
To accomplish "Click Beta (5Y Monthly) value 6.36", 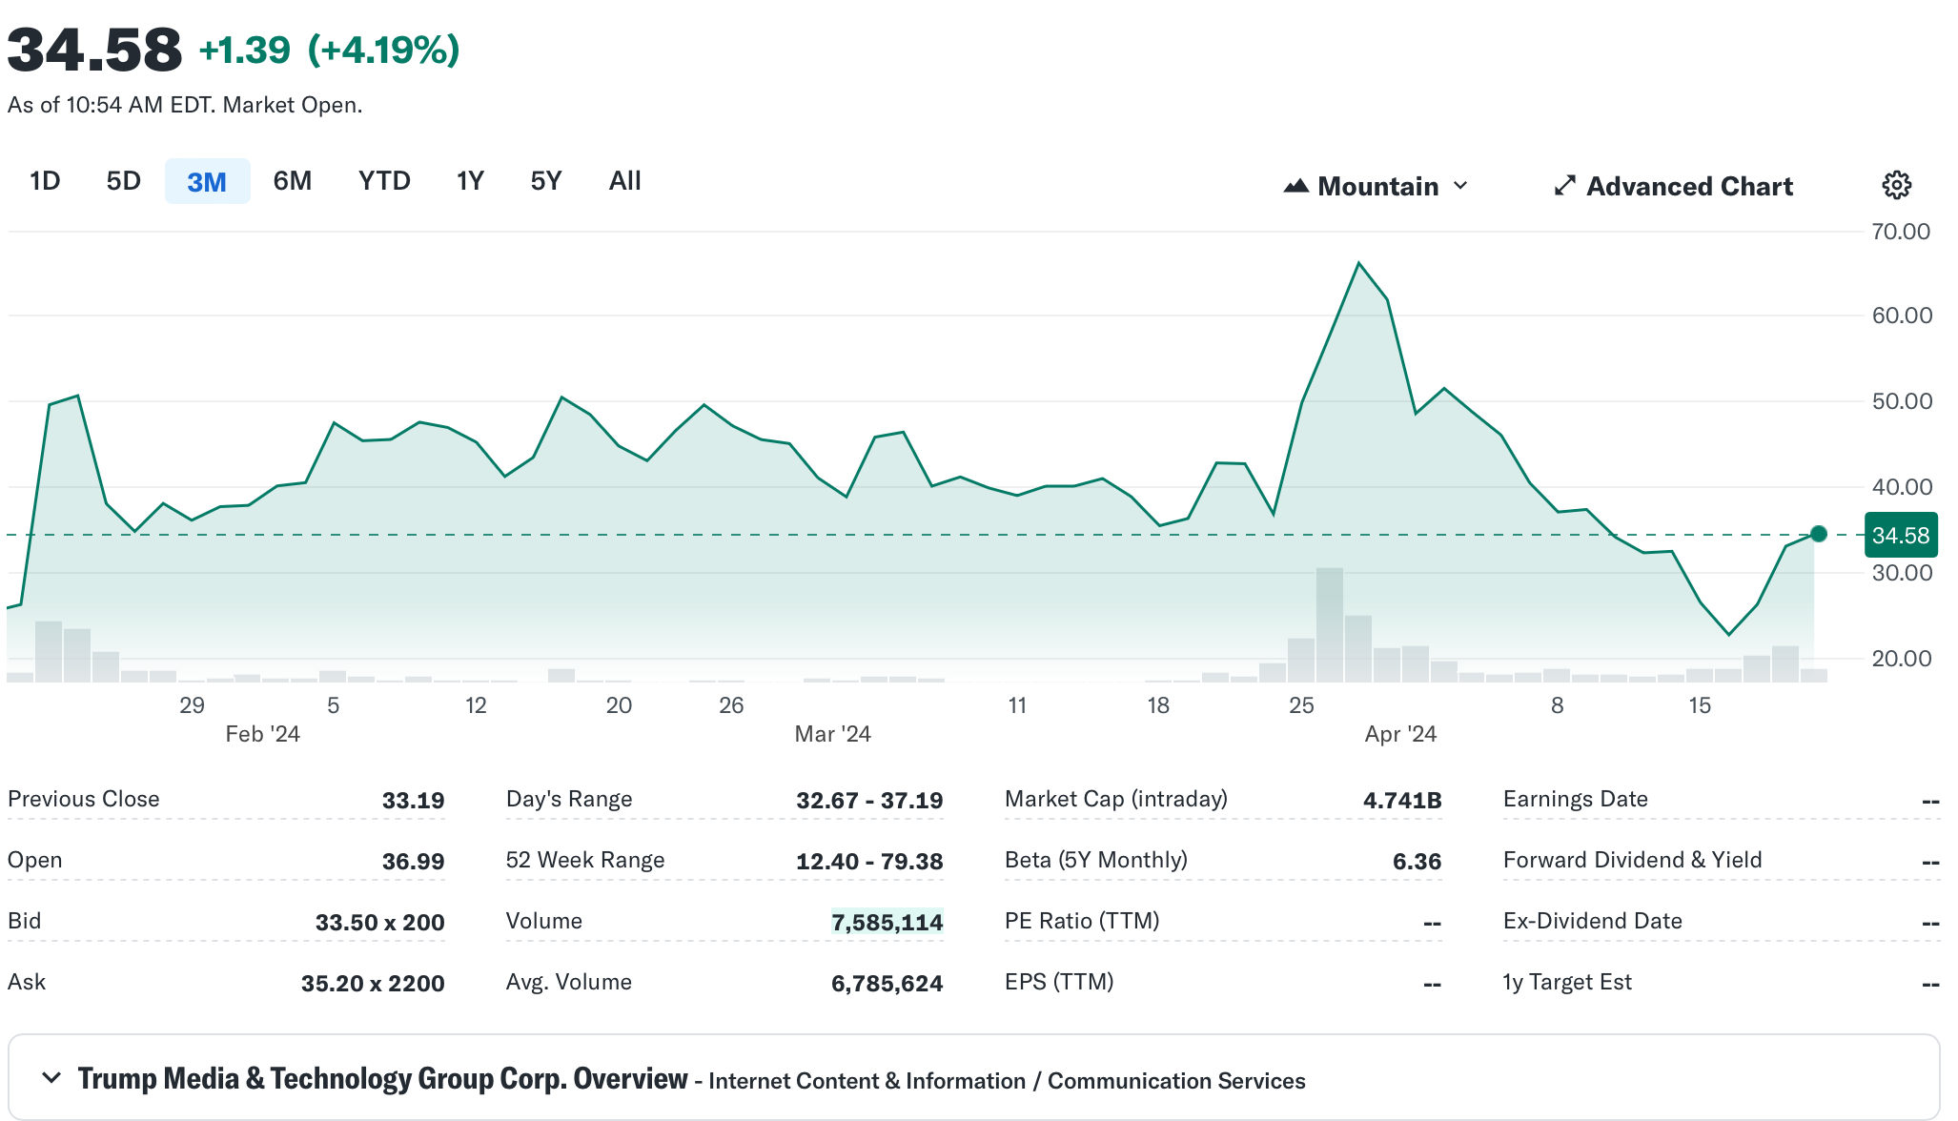I will pos(1417,862).
